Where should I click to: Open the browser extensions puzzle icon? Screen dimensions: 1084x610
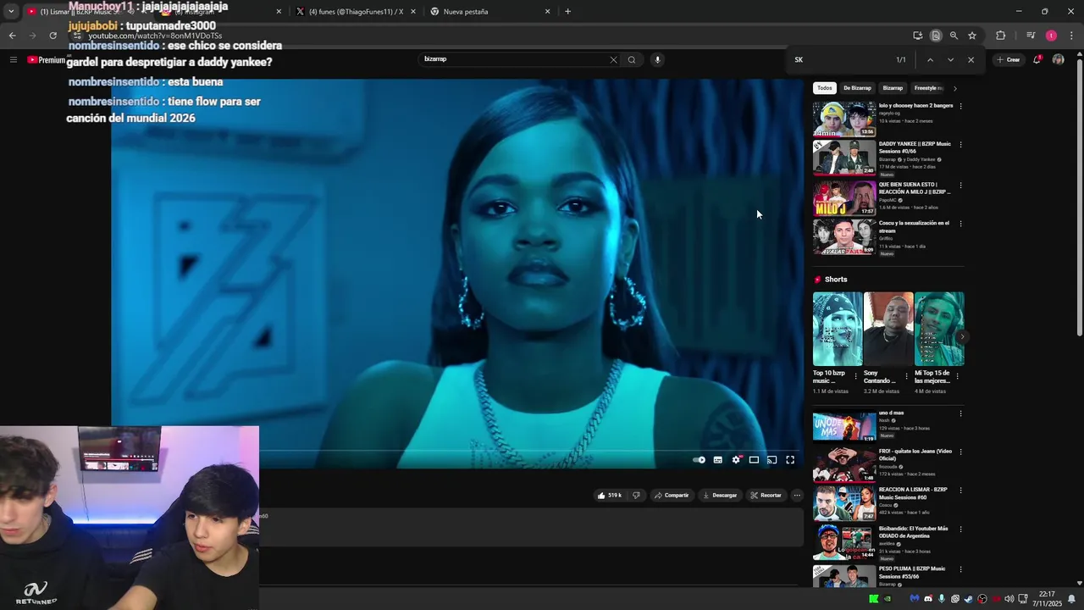1001,36
